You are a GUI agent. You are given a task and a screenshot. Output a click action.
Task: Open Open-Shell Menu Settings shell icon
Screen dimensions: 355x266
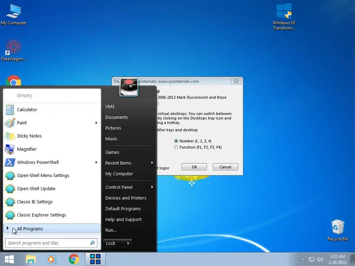click(10, 176)
